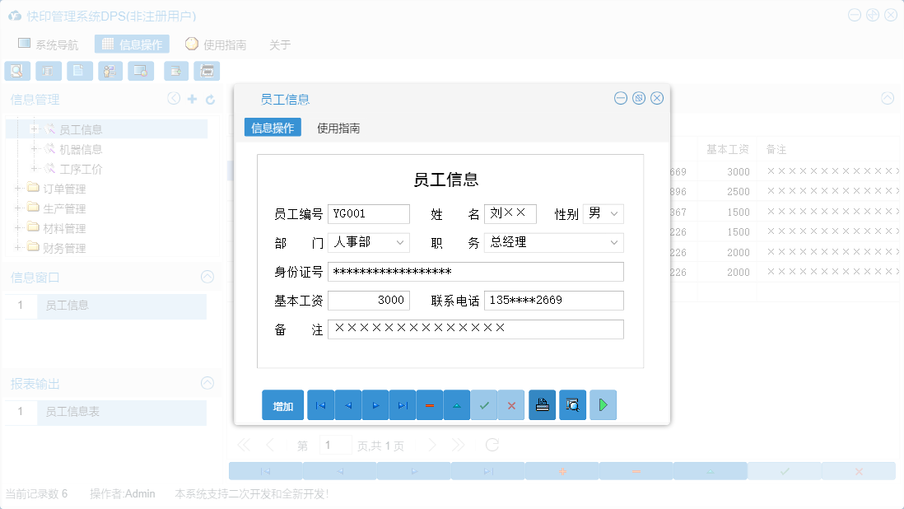
Task: Open the 系统导航 menu tab
Action: [57, 44]
